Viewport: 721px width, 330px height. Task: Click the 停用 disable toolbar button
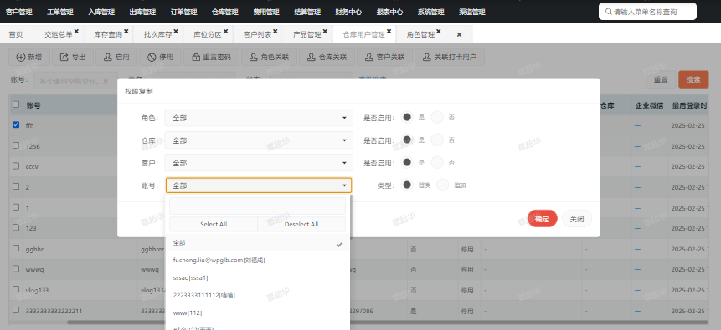(160, 58)
